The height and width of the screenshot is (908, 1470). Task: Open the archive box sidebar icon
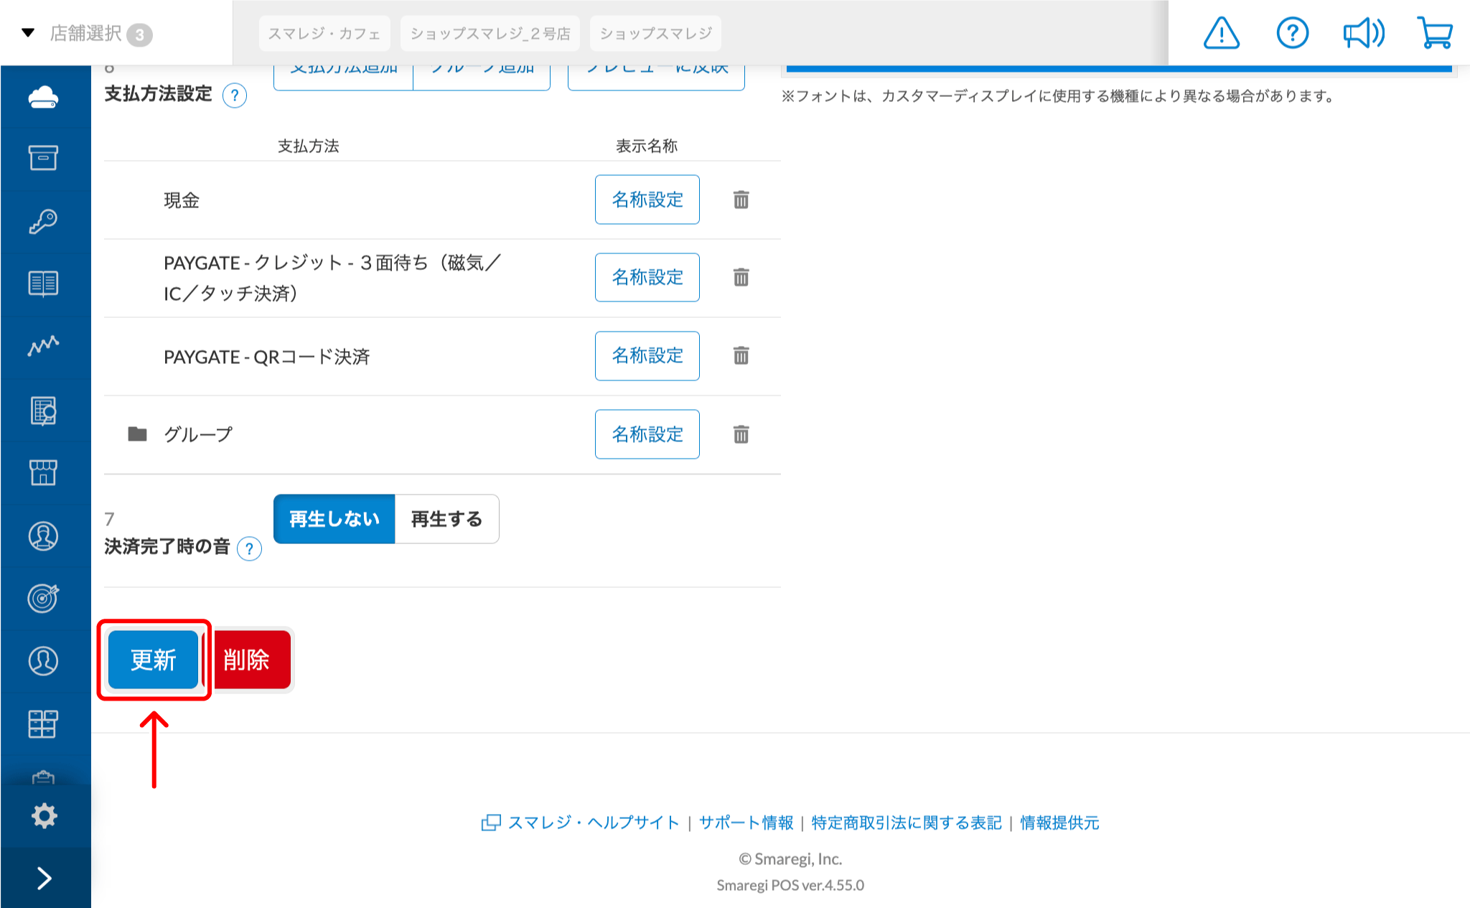pyautogui.click(x=43, y=158)
